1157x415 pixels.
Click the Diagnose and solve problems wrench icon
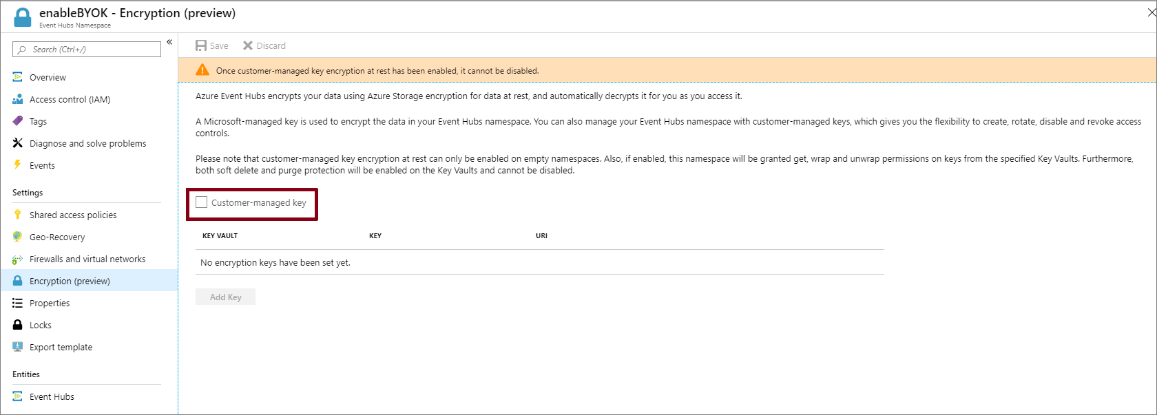point(17,143)
